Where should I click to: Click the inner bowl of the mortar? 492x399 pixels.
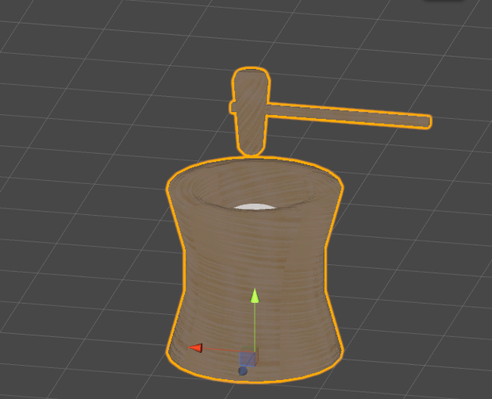[255, 188]
